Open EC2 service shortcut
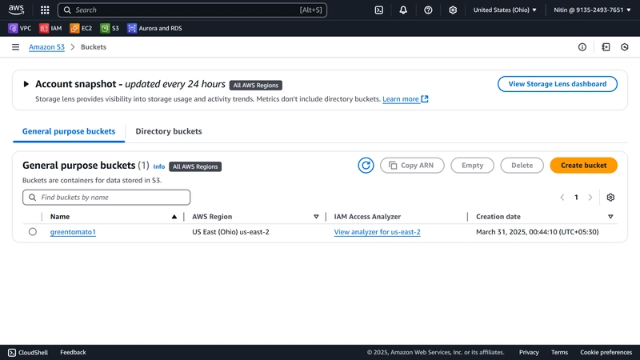The height and width of the screenshot is (360, 640). (81, 28)
